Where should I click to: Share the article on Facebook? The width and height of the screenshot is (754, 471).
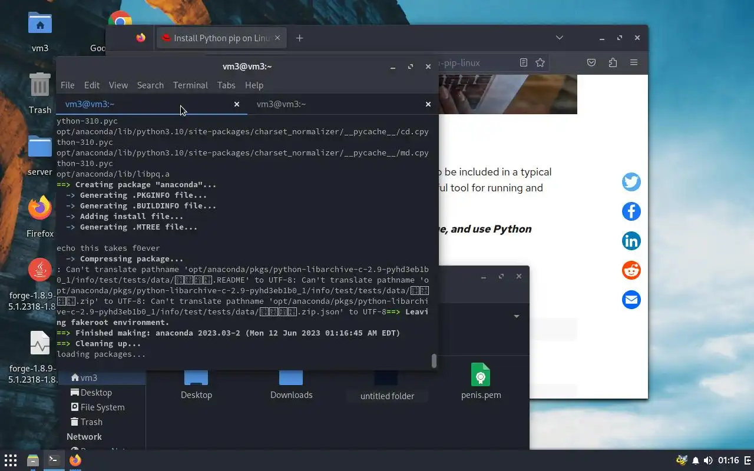coord(631,211)
